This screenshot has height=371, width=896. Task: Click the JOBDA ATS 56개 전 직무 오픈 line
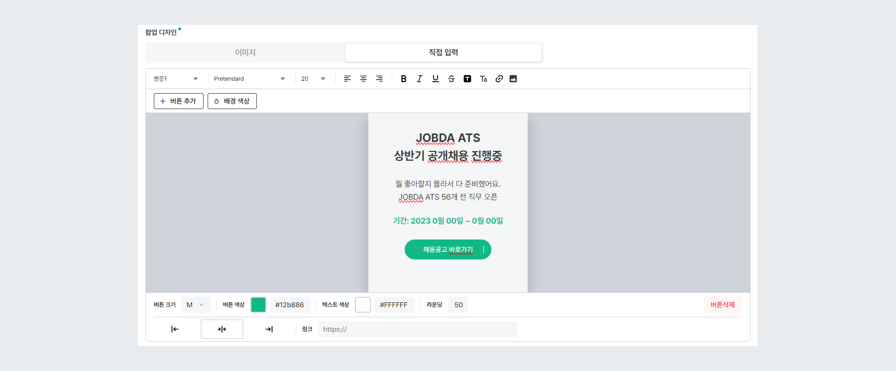[448, 197]
